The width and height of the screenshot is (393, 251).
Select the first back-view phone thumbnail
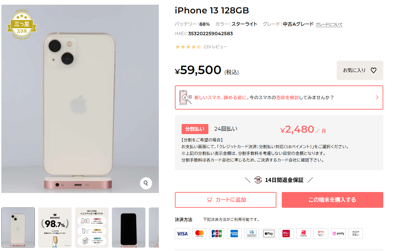point(18,228)
